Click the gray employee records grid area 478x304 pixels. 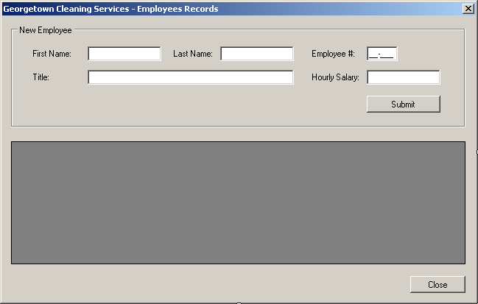coord(238,202)
